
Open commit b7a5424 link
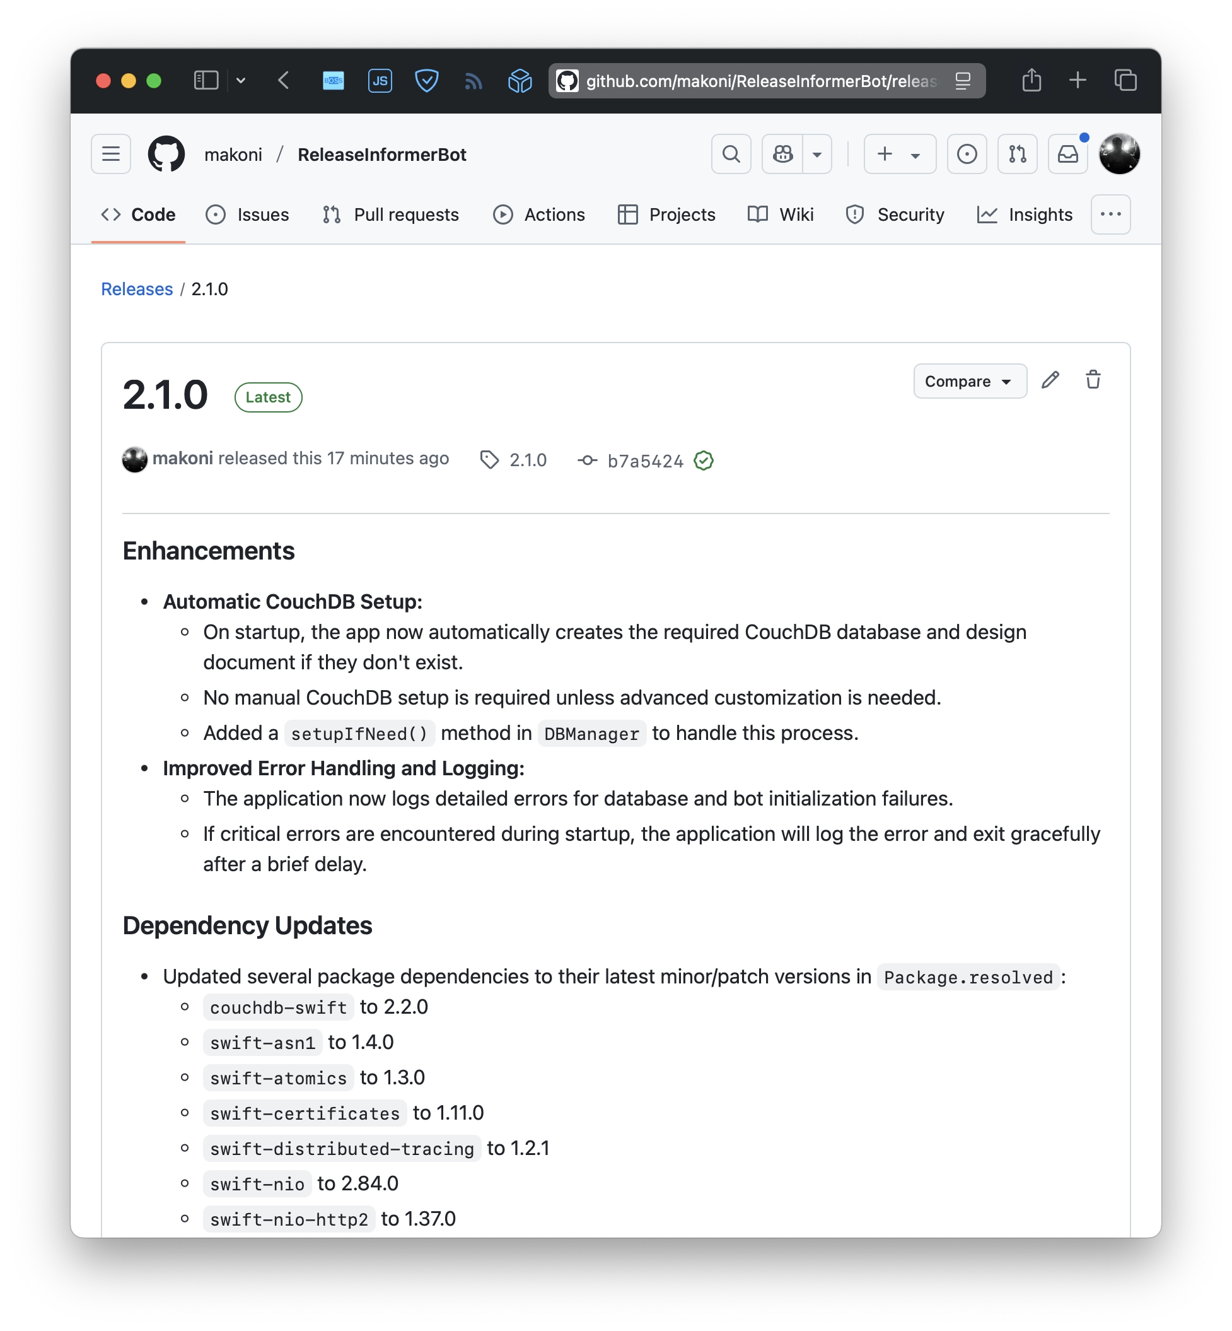tap(646, 460)
